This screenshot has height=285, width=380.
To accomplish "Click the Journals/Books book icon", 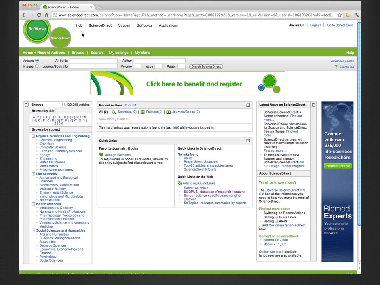I will point(169,112).
